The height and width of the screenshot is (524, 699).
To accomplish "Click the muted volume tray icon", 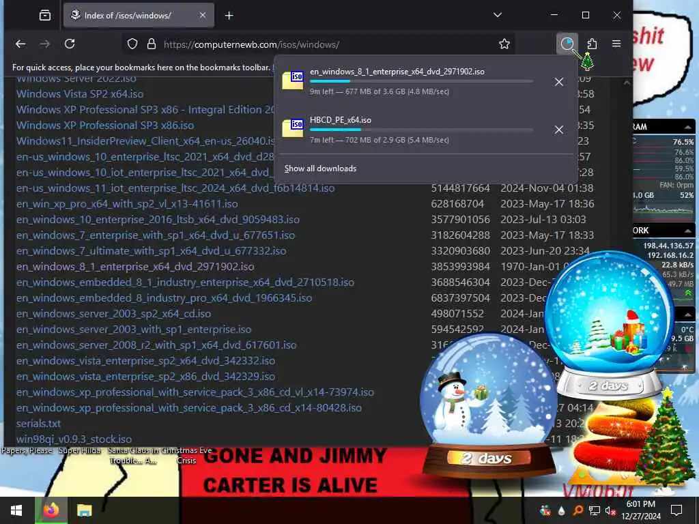I will click(x=610, y=510).
